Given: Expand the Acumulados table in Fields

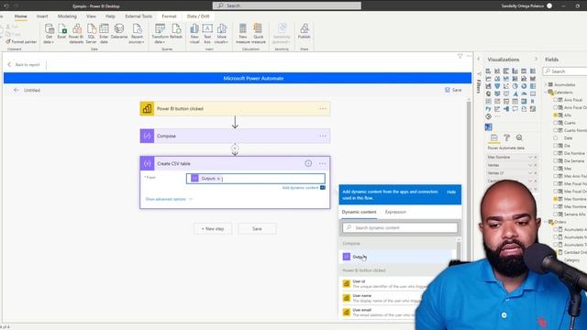Looking at the screenshot, I should coord(546,84).
